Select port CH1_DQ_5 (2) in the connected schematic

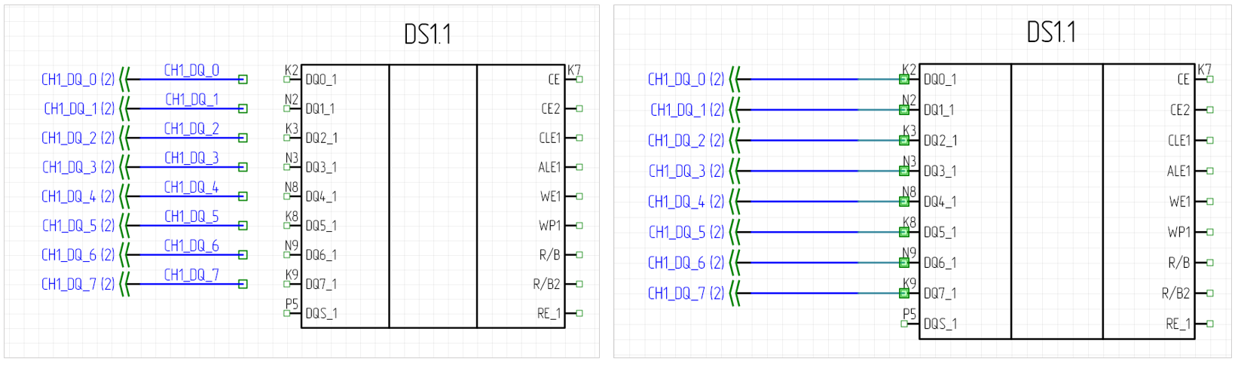[686, 232]
